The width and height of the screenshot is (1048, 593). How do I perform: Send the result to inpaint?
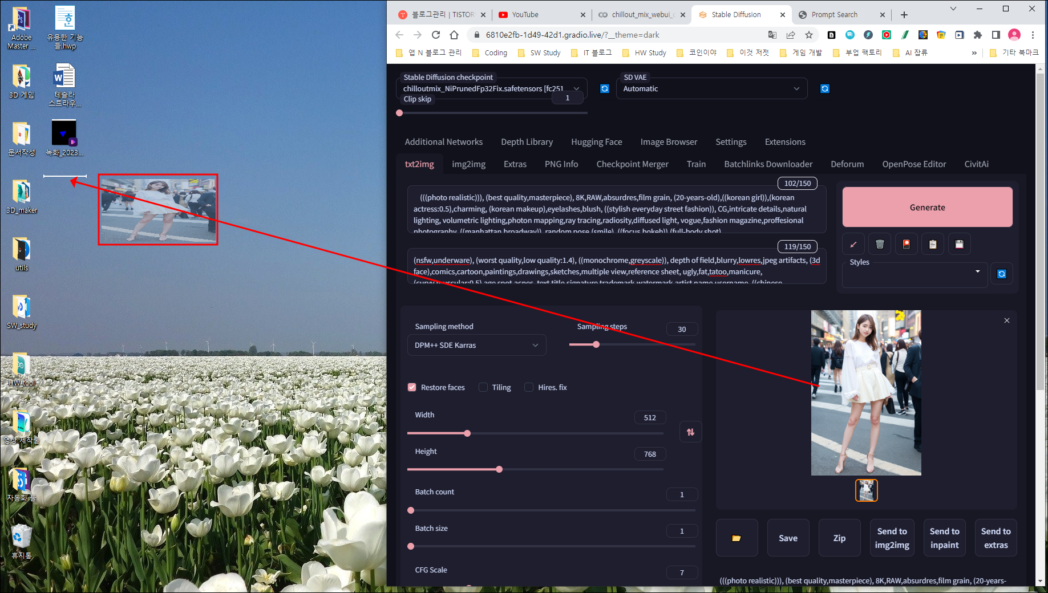944,538
